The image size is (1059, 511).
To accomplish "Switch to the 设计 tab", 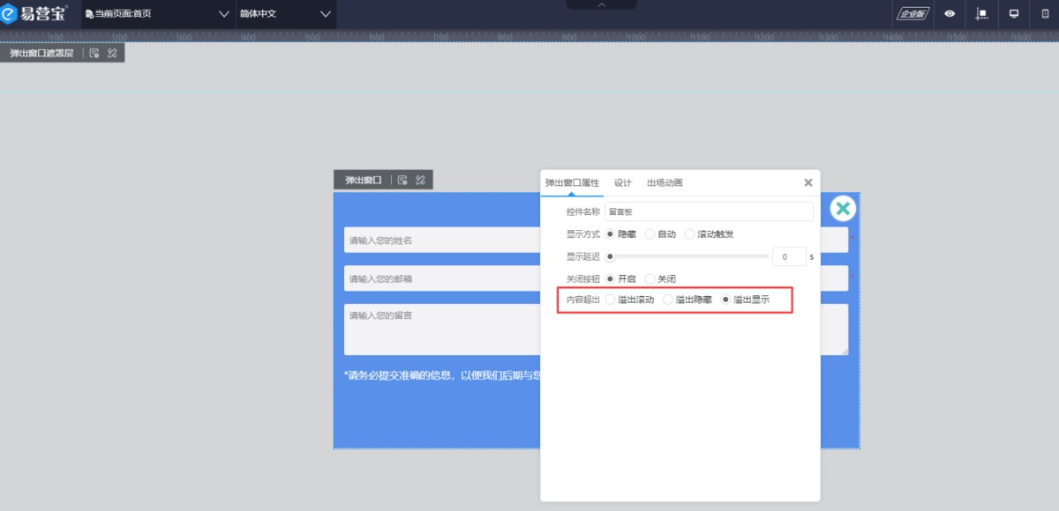I will (x=623, y=182).
